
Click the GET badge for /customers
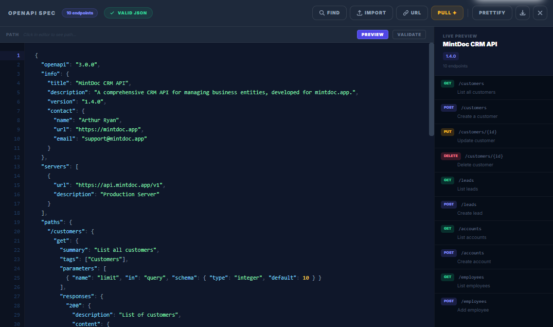[x=447, y=83]
